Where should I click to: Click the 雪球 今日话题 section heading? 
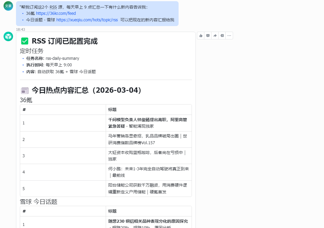[39, 202]
